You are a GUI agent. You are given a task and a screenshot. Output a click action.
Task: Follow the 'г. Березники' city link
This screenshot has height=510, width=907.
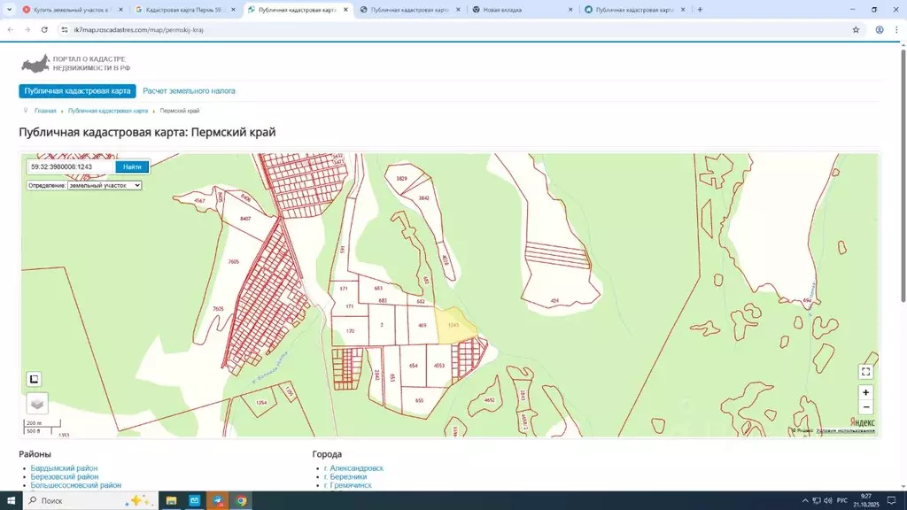tap(347, 476)
